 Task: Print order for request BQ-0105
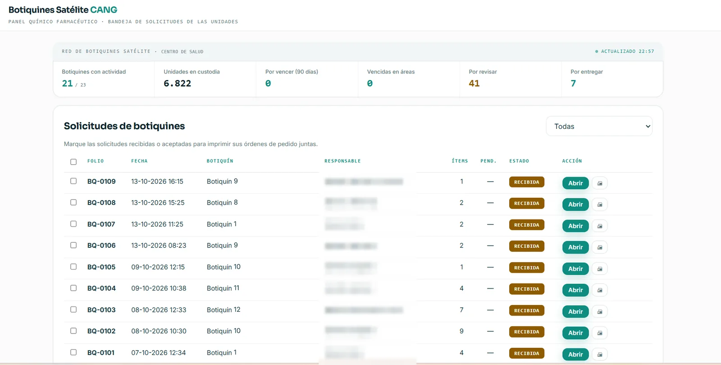point(599,269)
